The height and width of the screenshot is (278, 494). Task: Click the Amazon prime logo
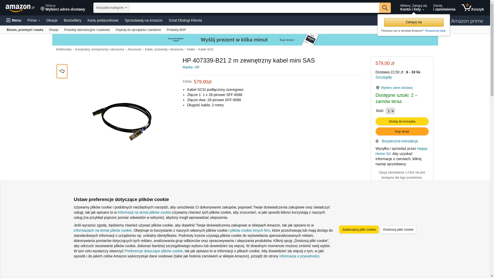click(467, 21)
